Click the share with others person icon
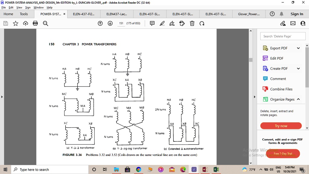 [x=303, y=24]
